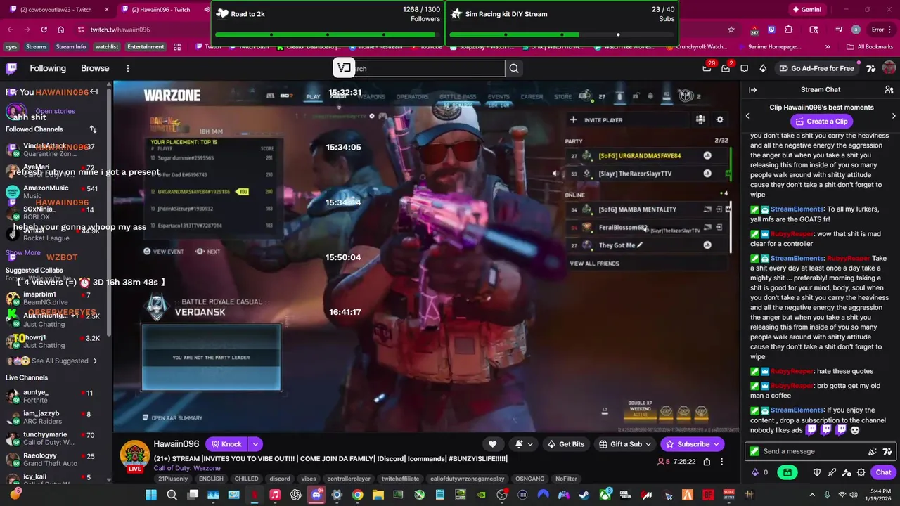
Task: Open the Gemini button in browser title bar
Action: pyautogui.click(x=807, y=10)
